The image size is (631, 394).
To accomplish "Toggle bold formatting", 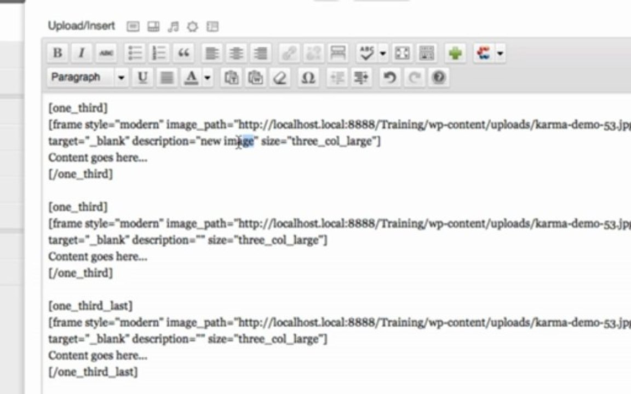I will tap(58, 53).
